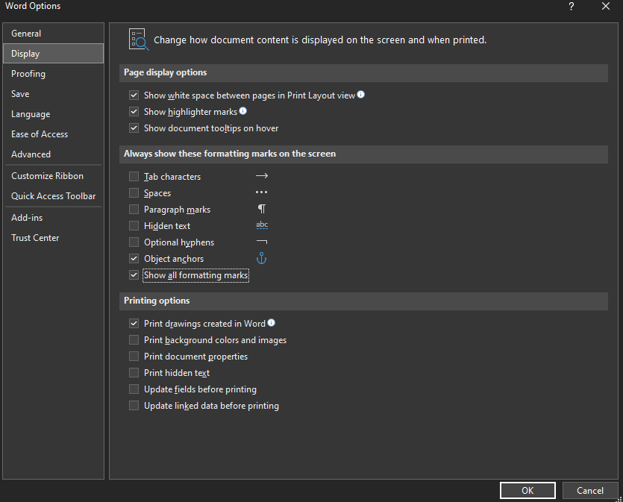
Task: Open Quick Access Toolbar settings
Action: pos(53,195)
